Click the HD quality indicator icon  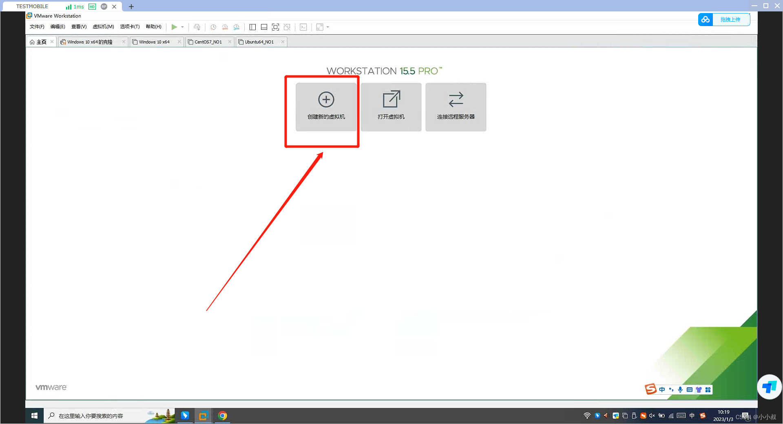pyautogui.click(x=92, y=7)
